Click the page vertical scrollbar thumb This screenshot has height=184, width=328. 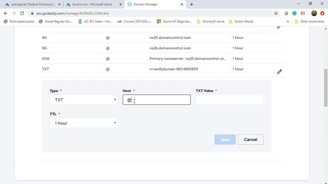pyautogui.click(x=326, y=87)
